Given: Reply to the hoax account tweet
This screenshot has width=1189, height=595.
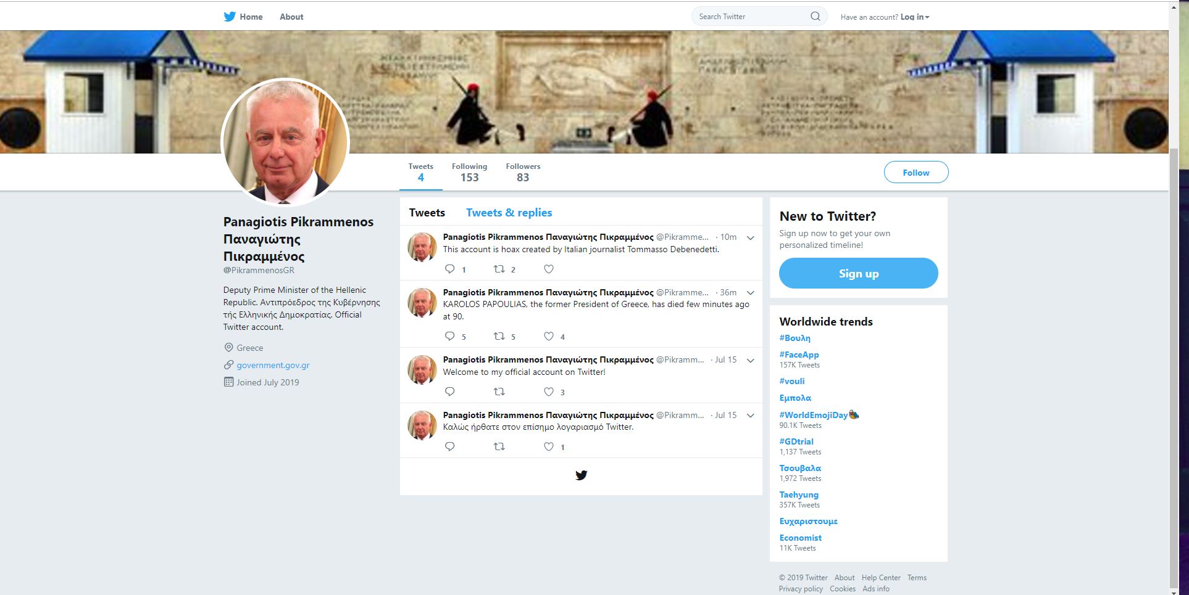Looking at the screenshot, I should click(450, 269).
